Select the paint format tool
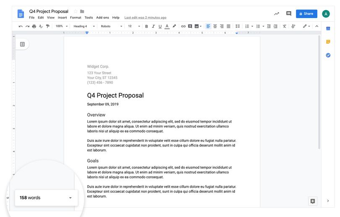The height and width of the screenshot is (217, 340). 48,26
